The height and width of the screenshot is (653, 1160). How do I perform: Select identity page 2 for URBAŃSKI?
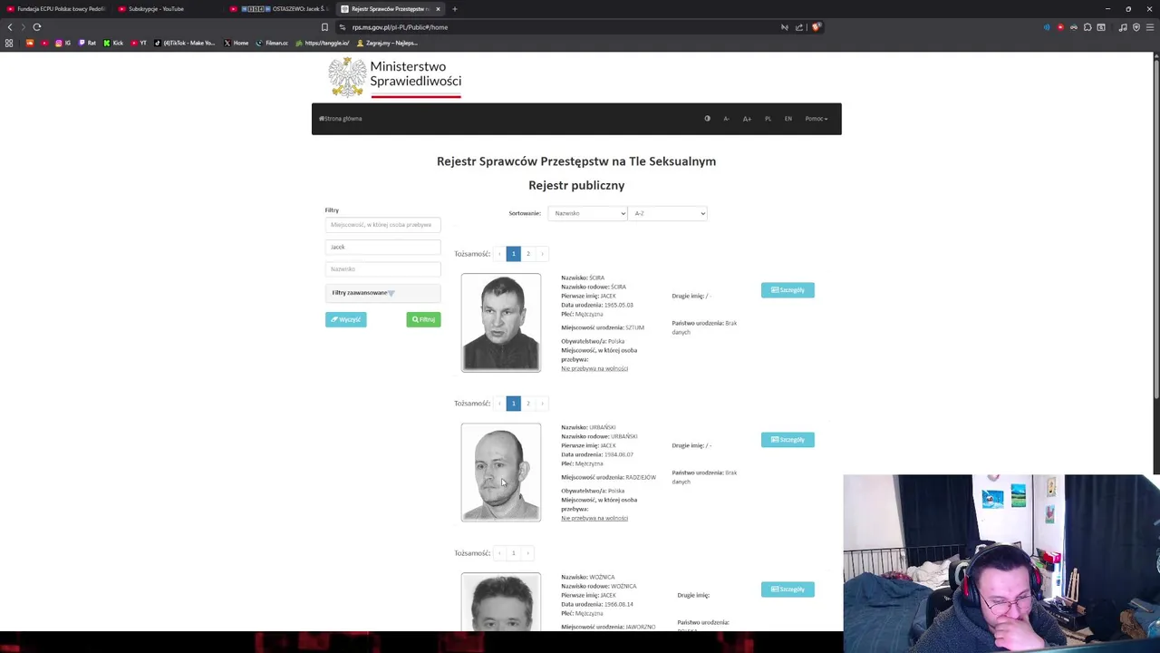click(x=528, y=404)
